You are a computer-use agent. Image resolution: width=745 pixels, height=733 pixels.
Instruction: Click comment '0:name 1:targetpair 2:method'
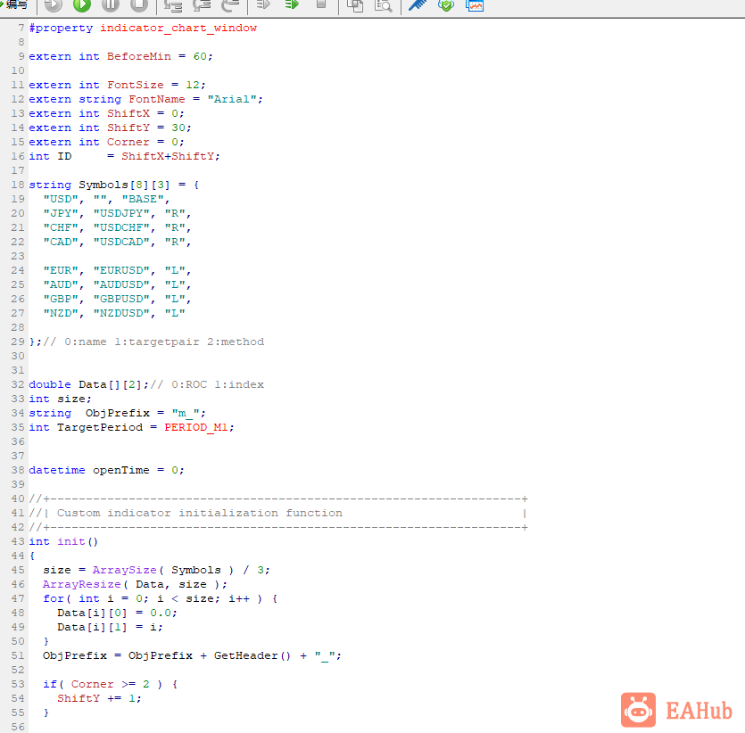click(x=164, y=342)
